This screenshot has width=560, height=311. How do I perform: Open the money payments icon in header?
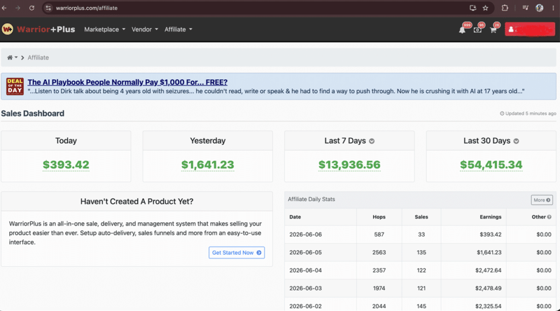click(x=477, y=30)
